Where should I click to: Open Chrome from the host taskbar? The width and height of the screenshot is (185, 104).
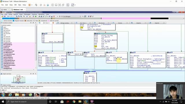click(74, 102)
